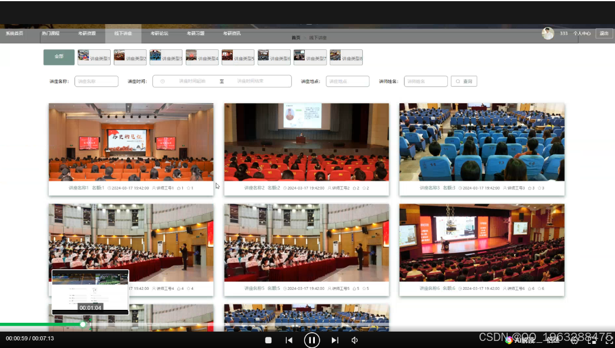Open lecture 讲座名称3 thumbnail

coord(482,142)
